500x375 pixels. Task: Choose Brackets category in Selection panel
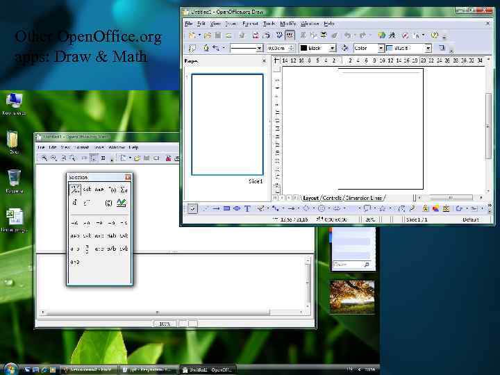(x=108, y=203)
